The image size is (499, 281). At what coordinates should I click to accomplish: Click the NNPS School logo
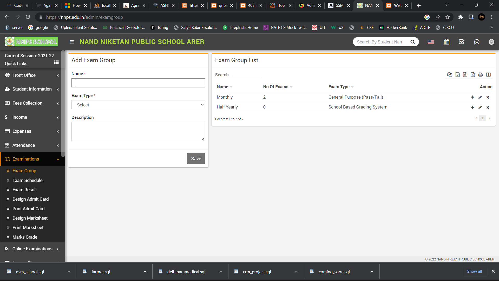point(31,42)
